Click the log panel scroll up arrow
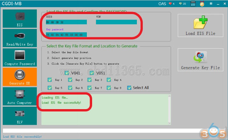Screen dimensions: 228x140 [170, 96]
